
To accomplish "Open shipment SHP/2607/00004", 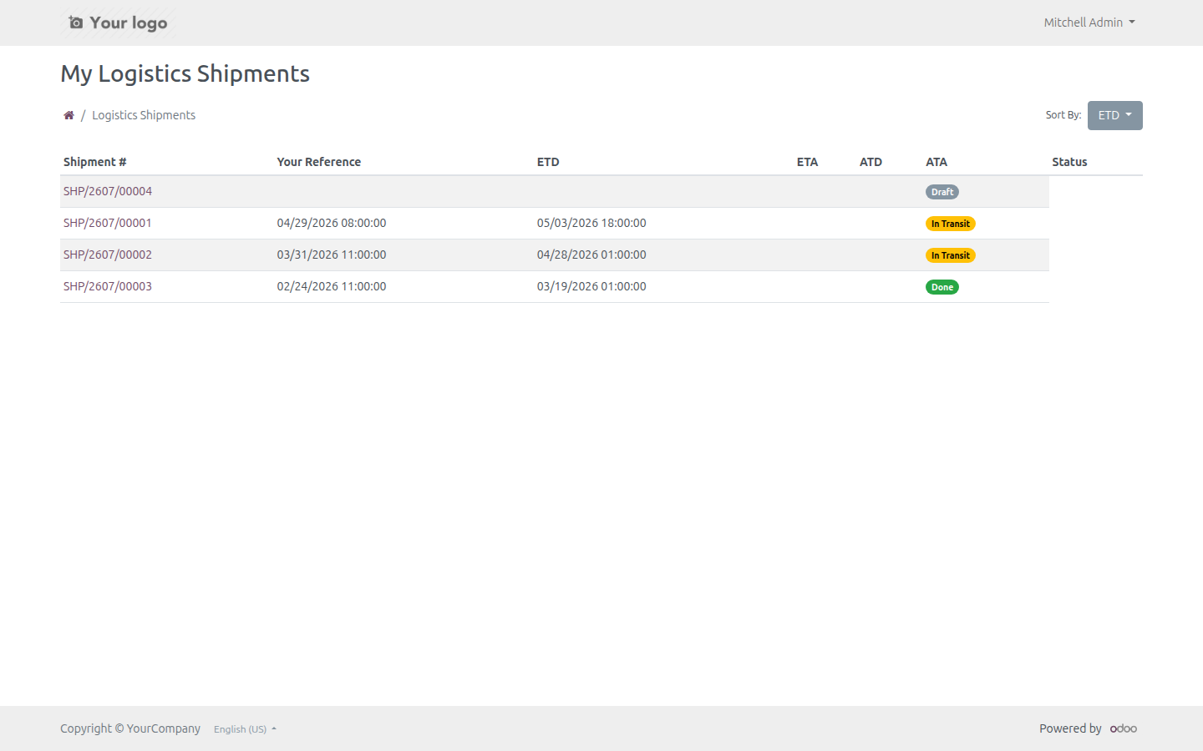I will coord(108,191).
